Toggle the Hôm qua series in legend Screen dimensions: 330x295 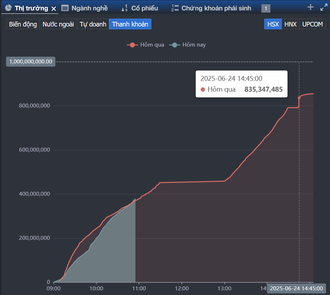click(146, 45)
